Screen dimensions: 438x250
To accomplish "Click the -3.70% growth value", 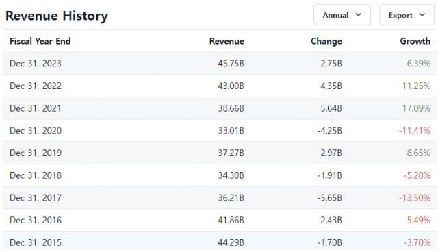I will point(417,242).
